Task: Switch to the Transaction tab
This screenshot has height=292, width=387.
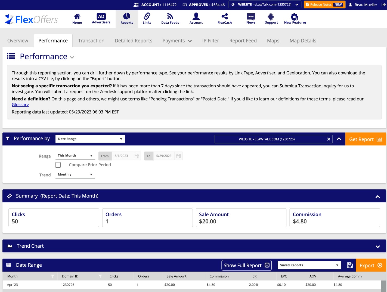Action: click(91, 41)
